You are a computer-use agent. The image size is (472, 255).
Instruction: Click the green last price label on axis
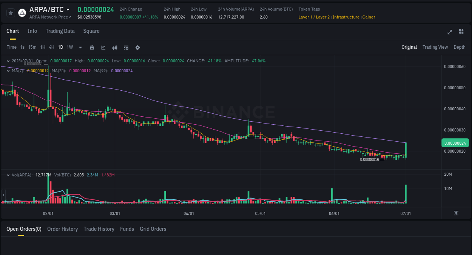455,143
